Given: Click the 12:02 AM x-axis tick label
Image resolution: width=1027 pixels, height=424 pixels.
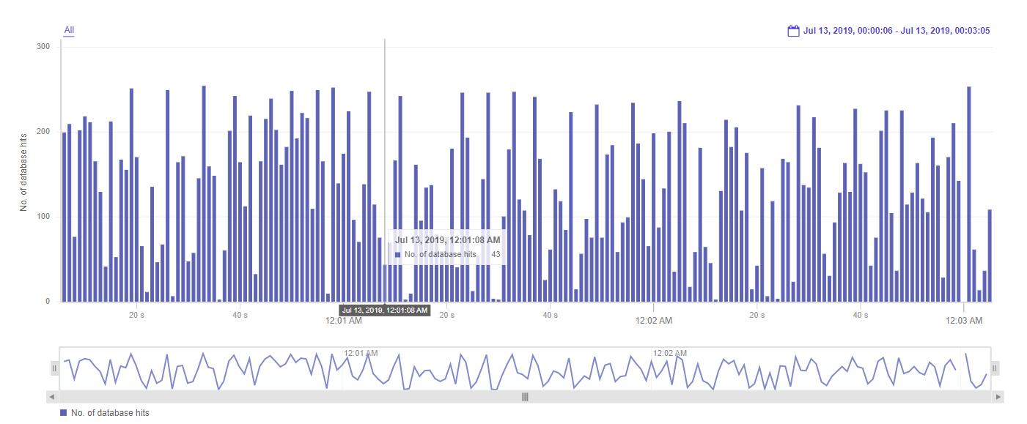Looking at the screenshot, I should click(x=653, y=321).
